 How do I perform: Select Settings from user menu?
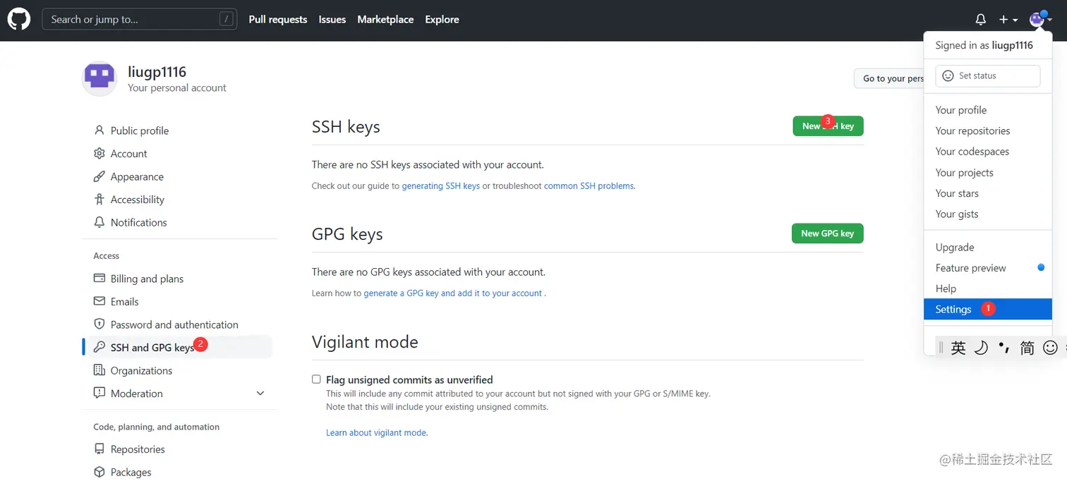tap(988, 309)
